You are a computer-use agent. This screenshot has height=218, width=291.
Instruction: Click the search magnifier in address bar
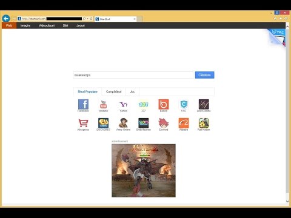click(x=84, y=19)
